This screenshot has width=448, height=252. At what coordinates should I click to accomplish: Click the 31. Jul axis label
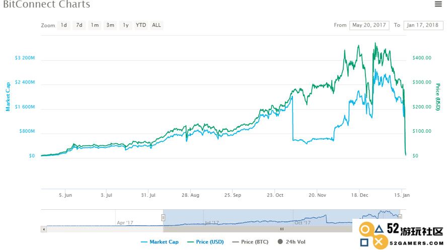click(x=148, y=195)
